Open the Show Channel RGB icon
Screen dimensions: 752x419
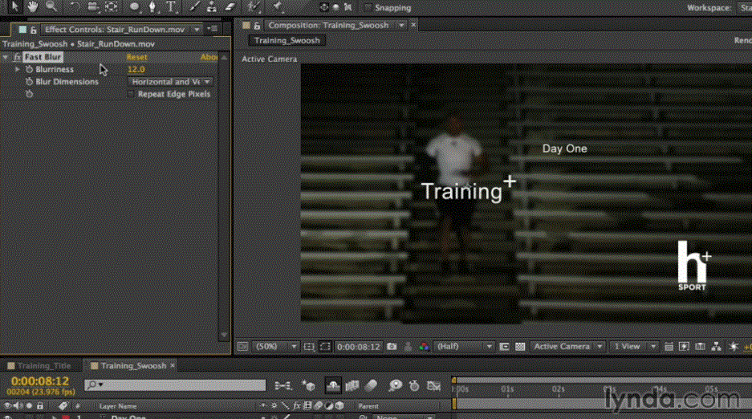point(424,346)
